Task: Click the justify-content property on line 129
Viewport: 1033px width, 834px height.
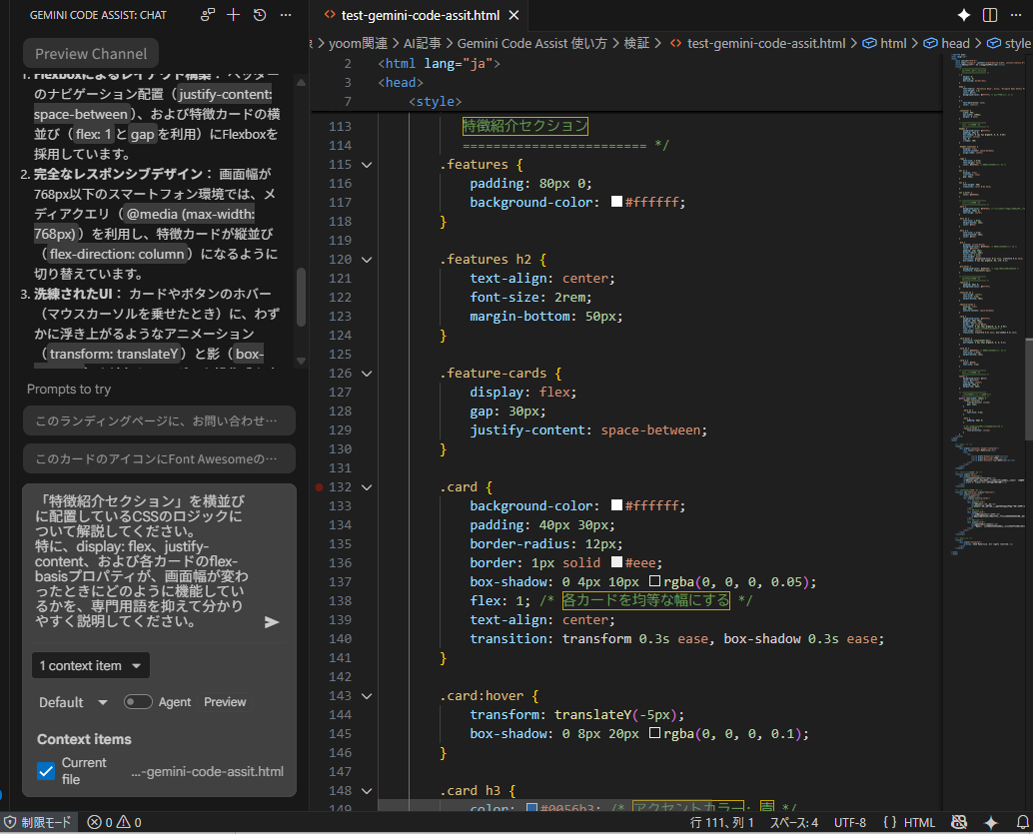Action: coord(526,430)
